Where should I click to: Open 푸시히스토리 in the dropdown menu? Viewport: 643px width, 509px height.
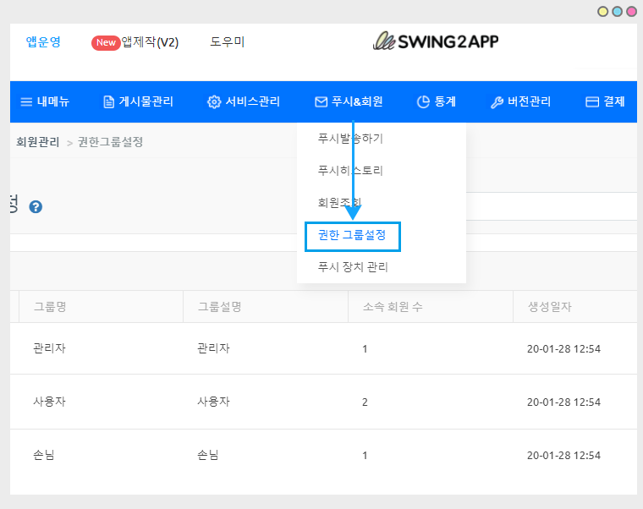350,171
